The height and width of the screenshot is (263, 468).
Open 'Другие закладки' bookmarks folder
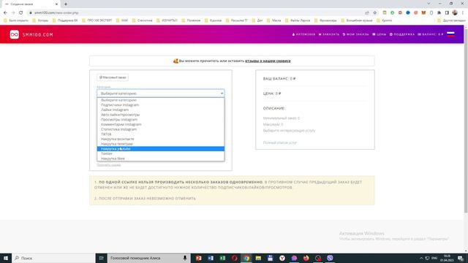pos(451,20)
